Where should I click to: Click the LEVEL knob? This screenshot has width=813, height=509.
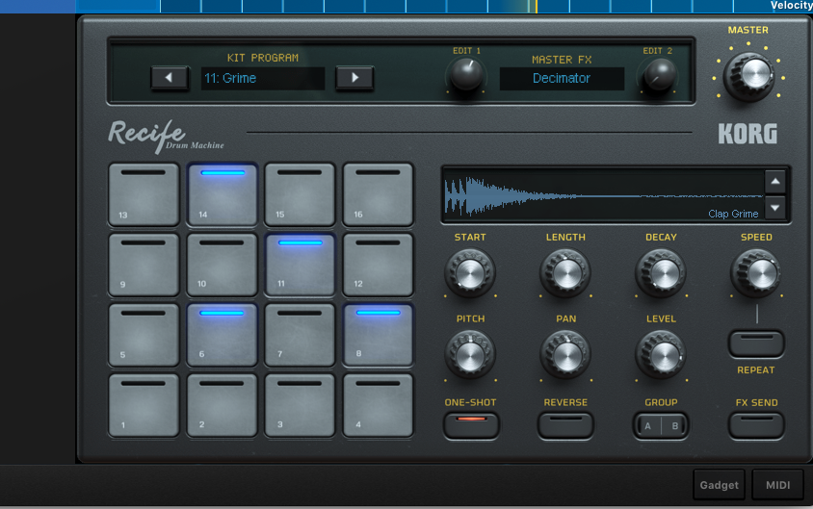(x=661, y=356)
